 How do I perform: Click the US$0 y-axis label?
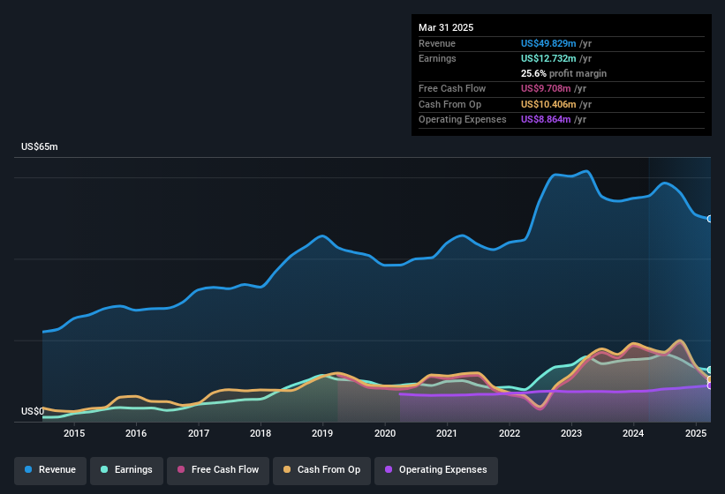click(33, 411)
